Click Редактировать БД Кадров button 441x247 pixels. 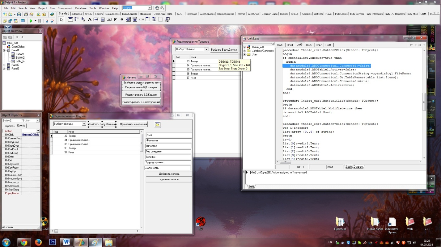(141, 95)
